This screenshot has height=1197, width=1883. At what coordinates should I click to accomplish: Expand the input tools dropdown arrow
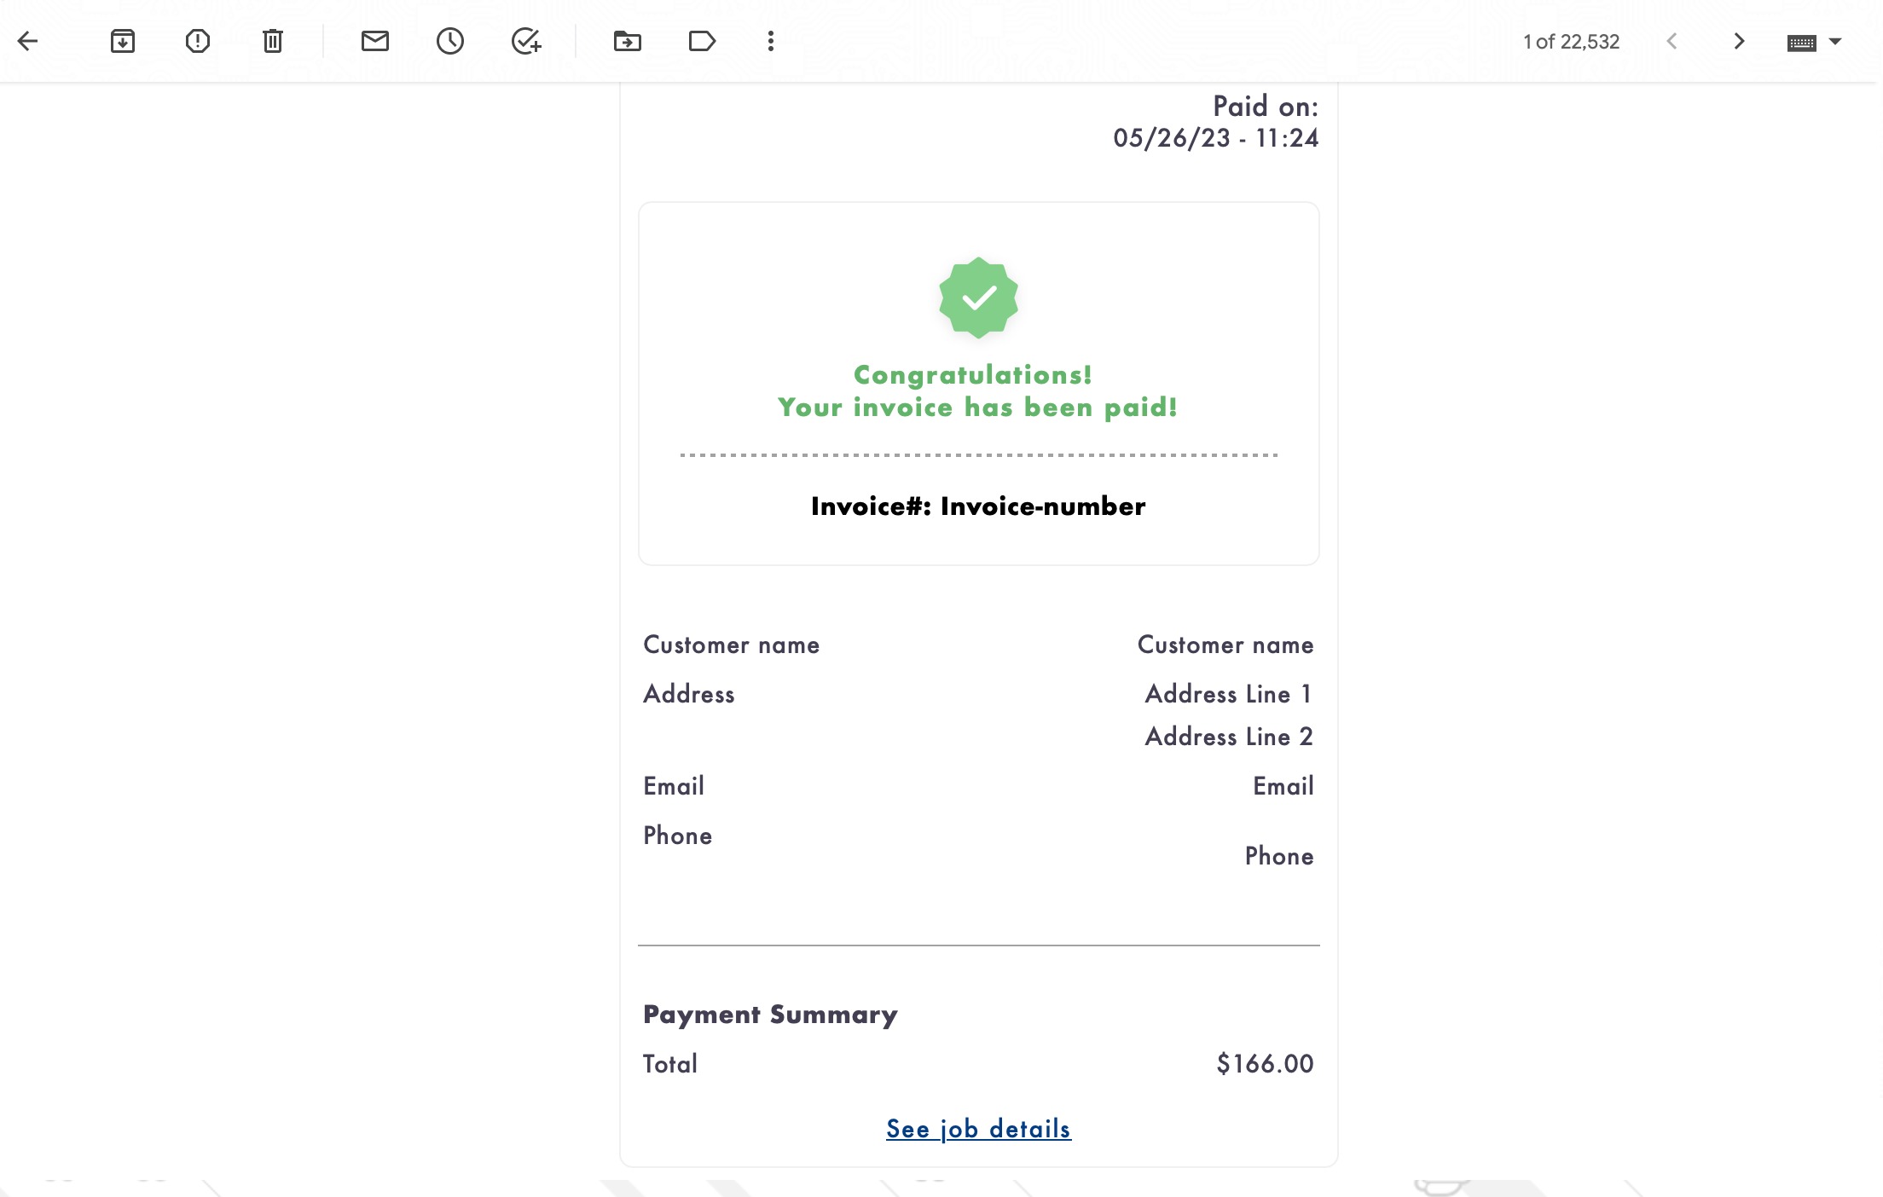point(1835,41)
